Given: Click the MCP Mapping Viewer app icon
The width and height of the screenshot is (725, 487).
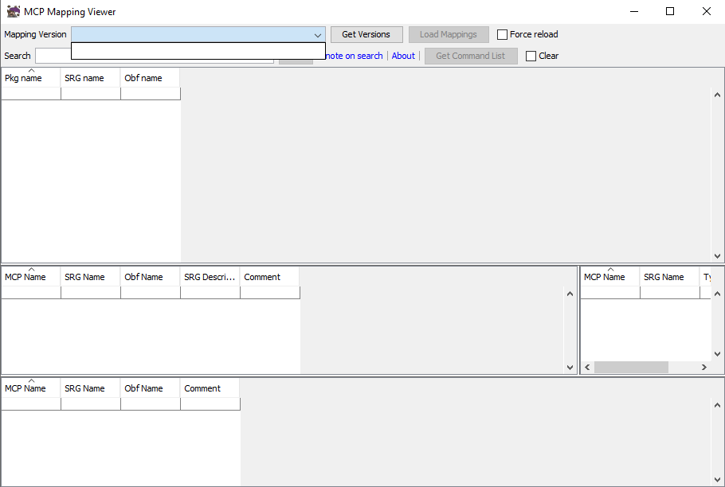Looking at the screenshot, I should click(x=14, y=12).
